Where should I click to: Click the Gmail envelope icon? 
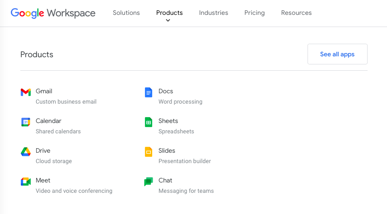pyautogui.click(x=26, y=92)
